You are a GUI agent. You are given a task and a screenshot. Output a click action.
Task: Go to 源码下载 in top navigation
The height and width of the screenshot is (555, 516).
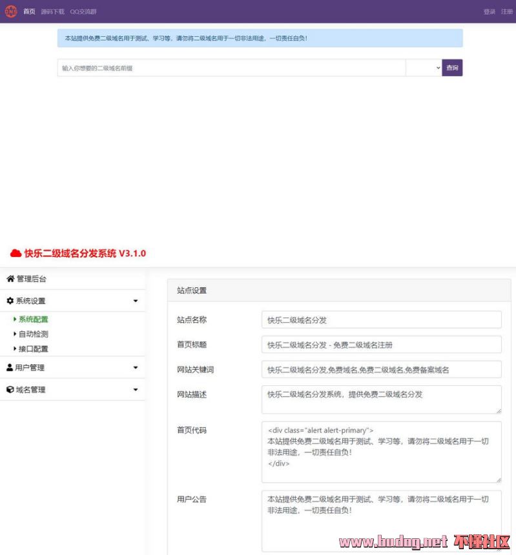[x=52, y=12]
